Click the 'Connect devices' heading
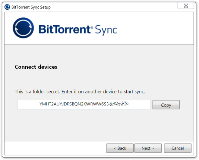The image size is (199, 160). [36, 67]
